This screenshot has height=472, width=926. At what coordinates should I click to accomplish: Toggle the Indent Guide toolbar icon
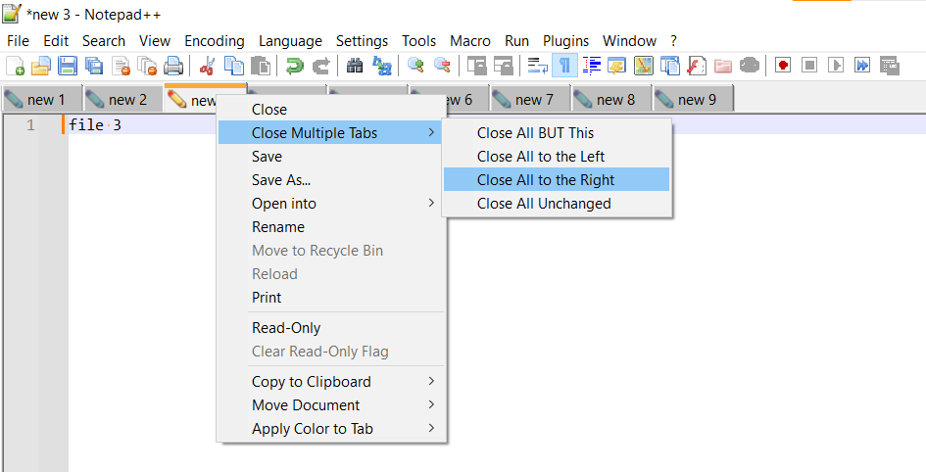coord(591,66)
